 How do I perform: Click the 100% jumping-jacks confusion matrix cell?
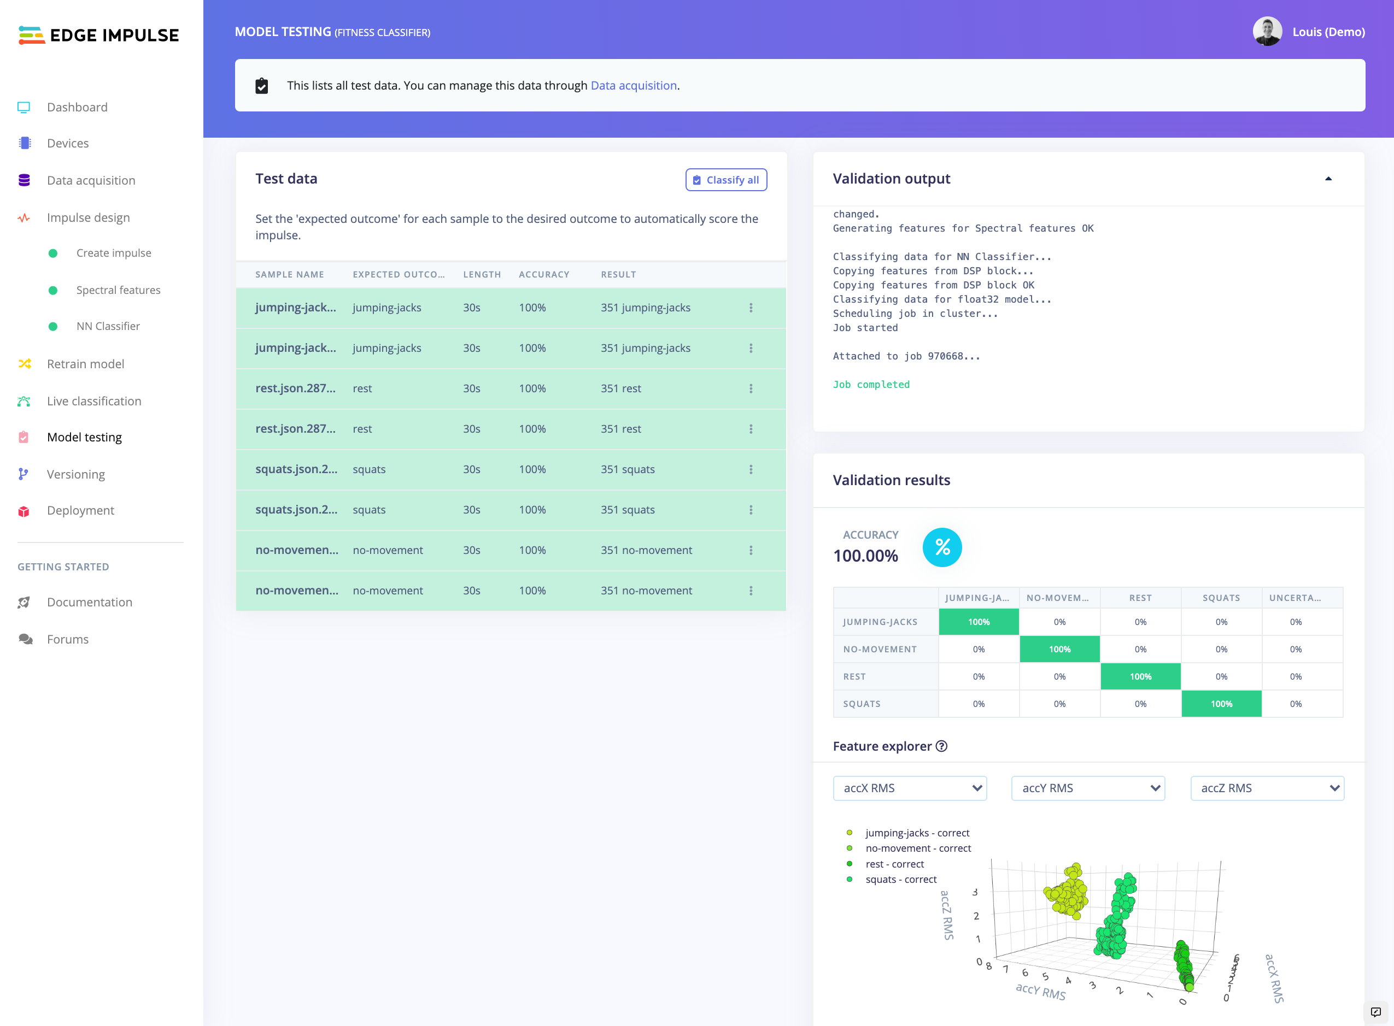[x=978, y=622]
